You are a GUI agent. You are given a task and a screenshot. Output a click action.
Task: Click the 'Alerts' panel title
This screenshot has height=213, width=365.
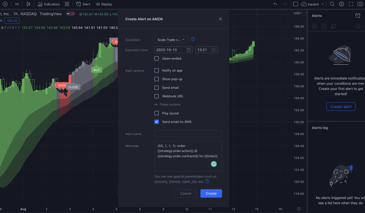click(317, 16)
